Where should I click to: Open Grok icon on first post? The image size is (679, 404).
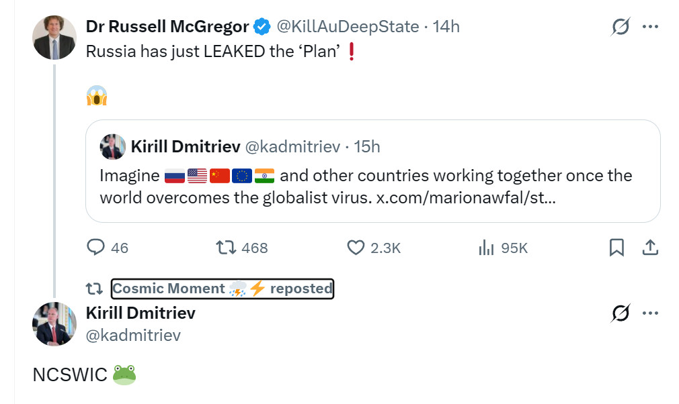pyautogui.click(x=621, y=27)
